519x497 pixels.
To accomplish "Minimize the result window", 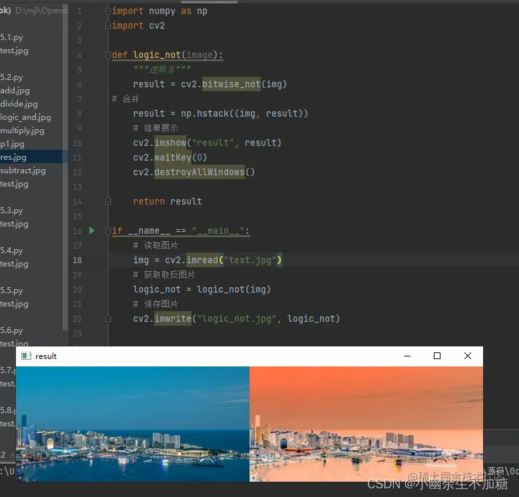I will click(x=407, y=356).
